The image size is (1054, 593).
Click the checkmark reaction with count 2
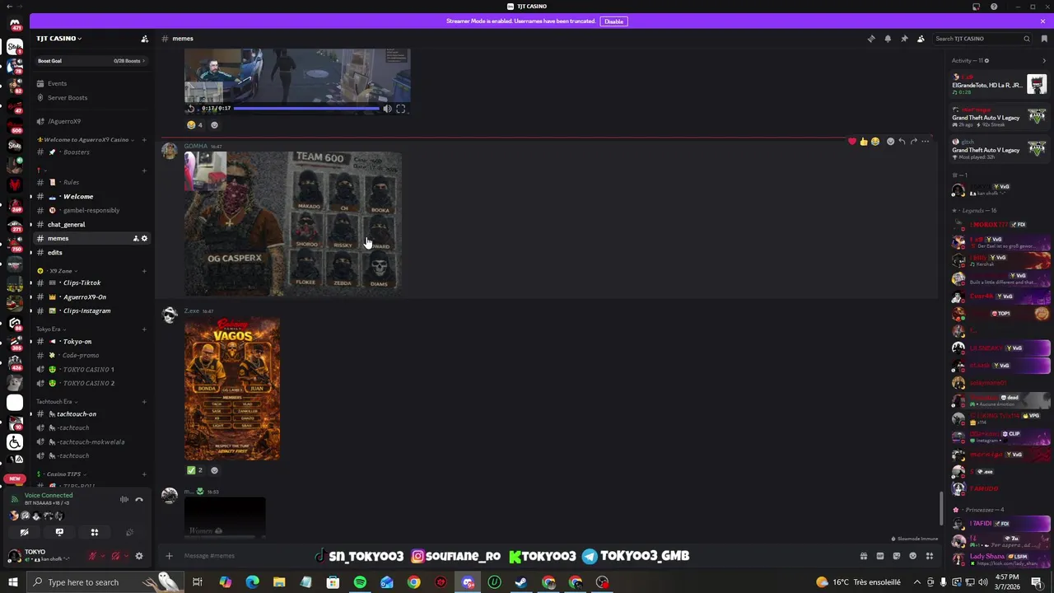pyautogui.click(x=195, y=470)
